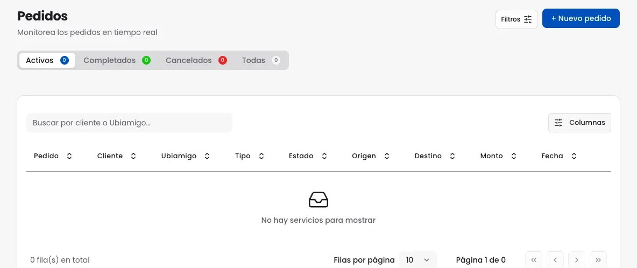The height and width of the screenshot is (268, 637).
Task: Click 'Monitorea los pedidos en tiempo real' subtitle
Action: click(x=87, y=32)
